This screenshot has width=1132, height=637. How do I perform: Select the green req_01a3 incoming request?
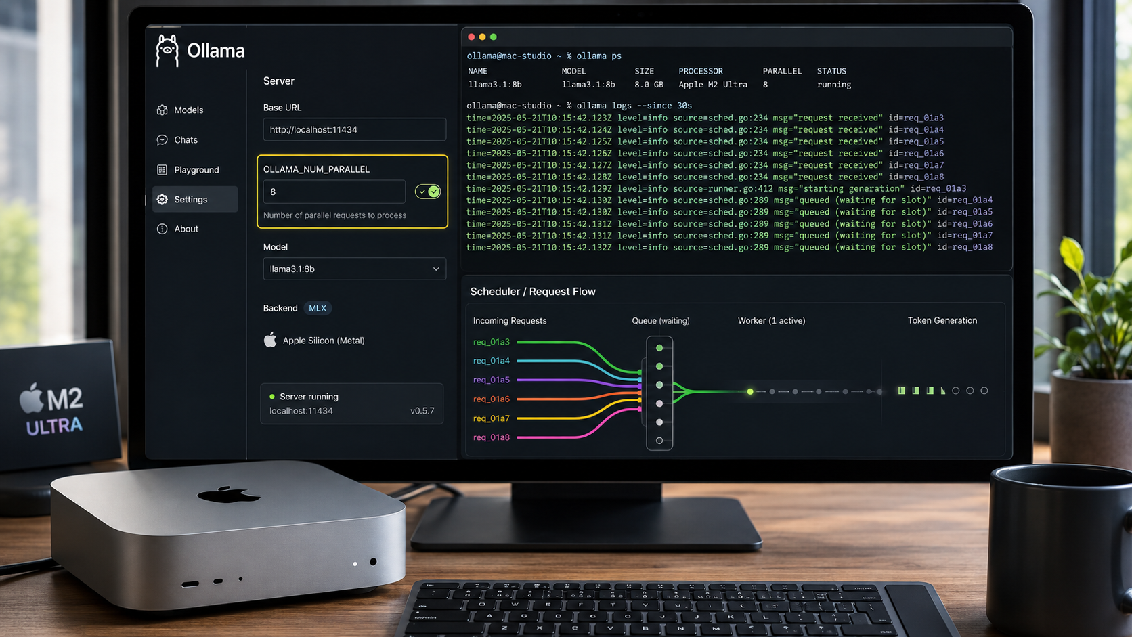492,342
